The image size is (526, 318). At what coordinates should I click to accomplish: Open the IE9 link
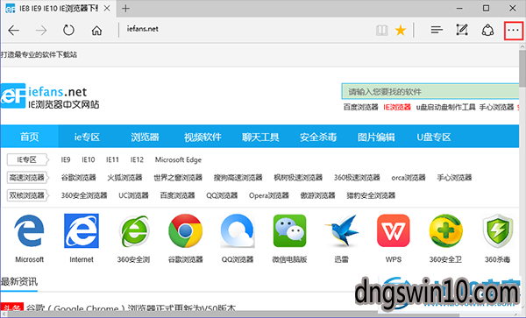[x=66, y=159]
